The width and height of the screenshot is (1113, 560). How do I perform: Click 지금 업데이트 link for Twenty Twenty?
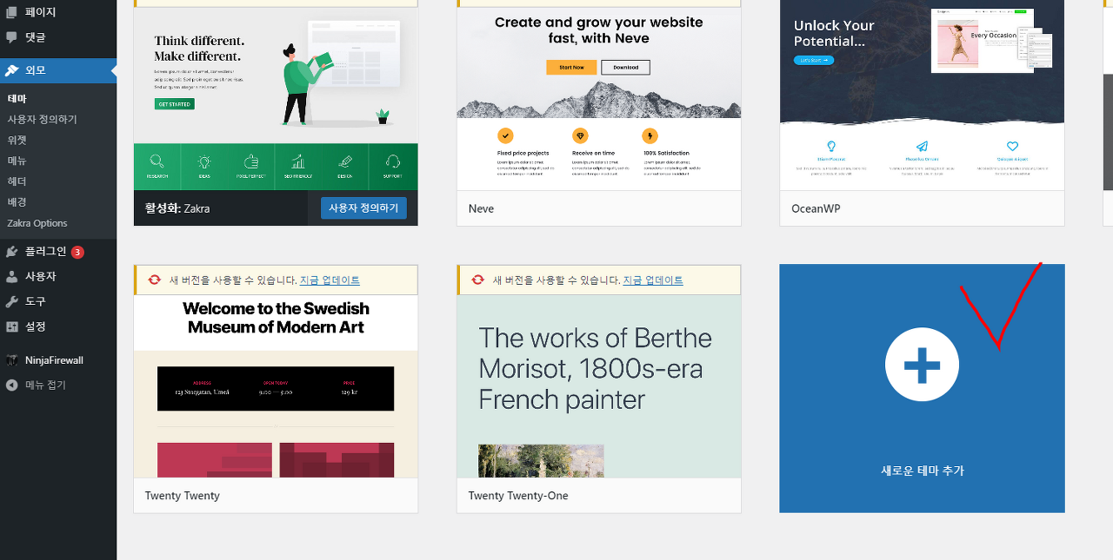click(330, 280)
